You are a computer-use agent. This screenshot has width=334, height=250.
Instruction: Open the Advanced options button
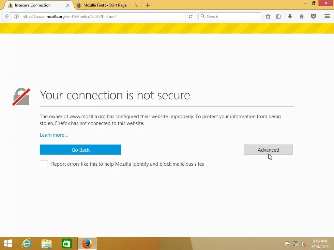(268, 150)
